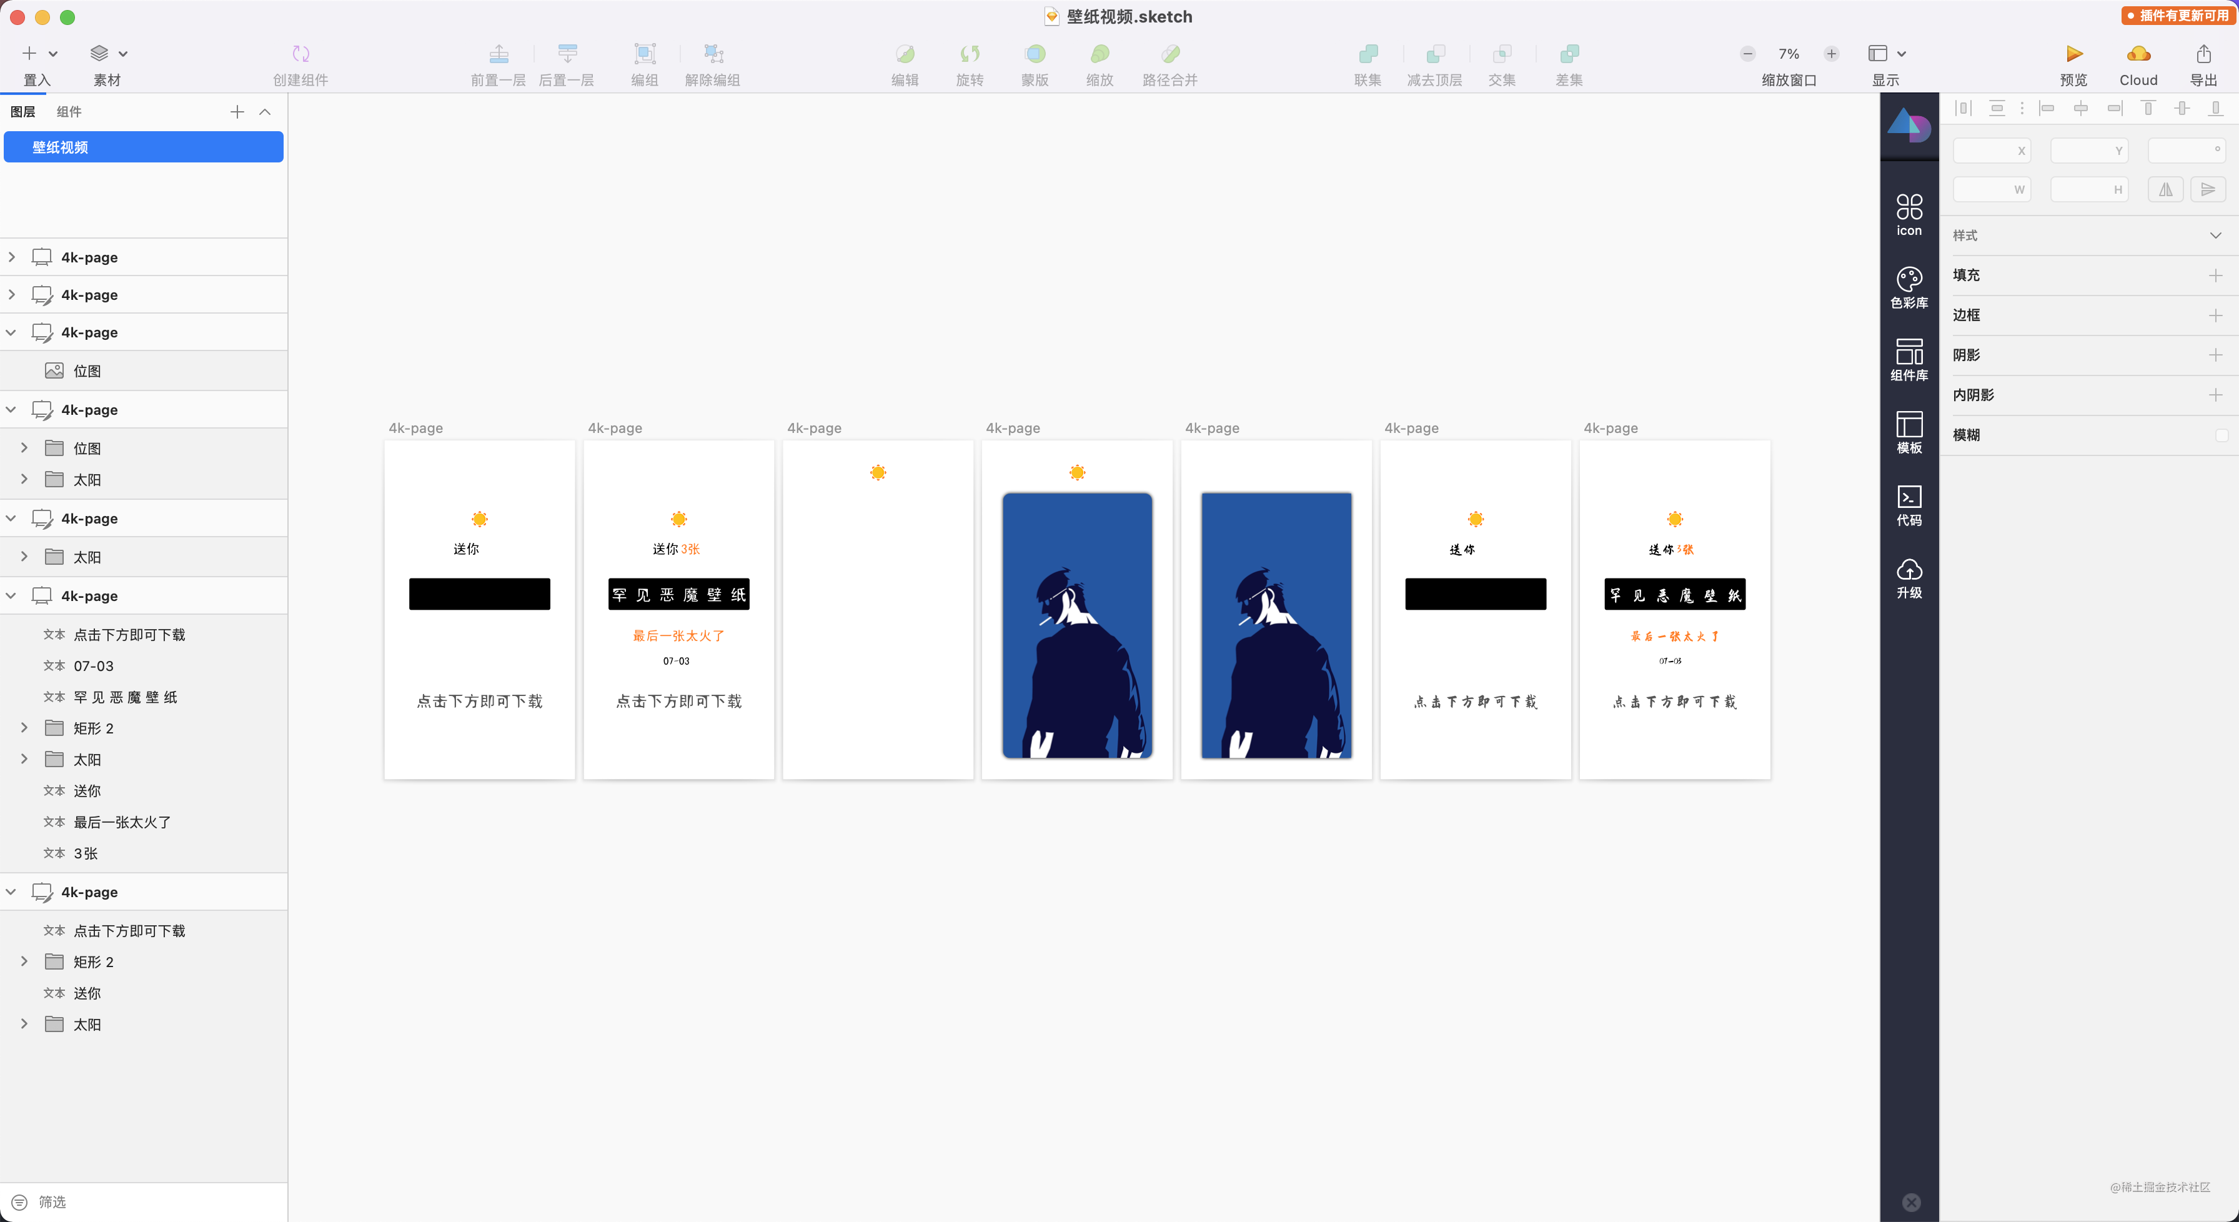The height and width of the screenshot is (1222, 2239).
Task: Click the 导出 export icon
Action: tap(2203, 54)
